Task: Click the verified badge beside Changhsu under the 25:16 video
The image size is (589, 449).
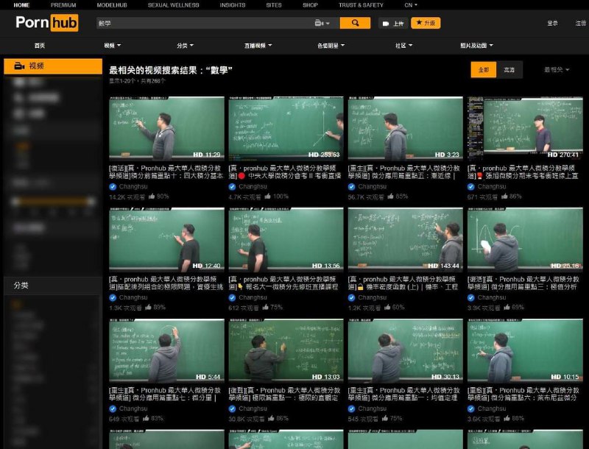Action: (470, 297)
